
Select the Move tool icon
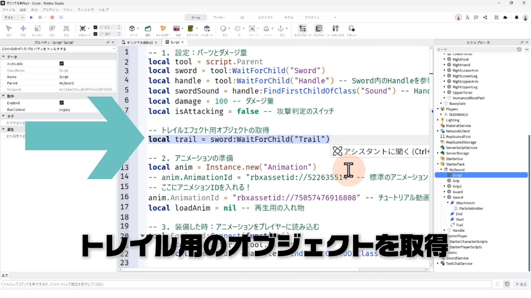click(23, 29)
